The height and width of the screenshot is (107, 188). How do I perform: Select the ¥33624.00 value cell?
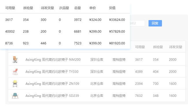point(117,20)
